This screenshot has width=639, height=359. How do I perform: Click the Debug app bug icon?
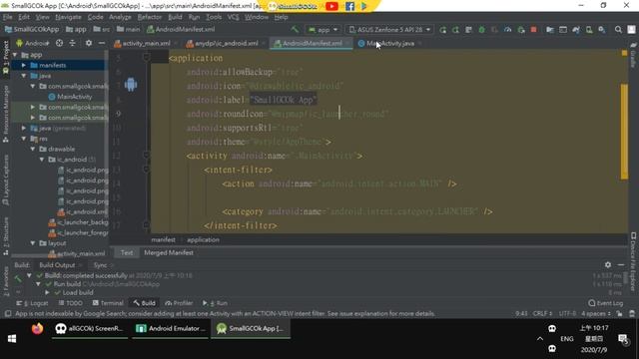pyautogui.click(x=481, y=30)
